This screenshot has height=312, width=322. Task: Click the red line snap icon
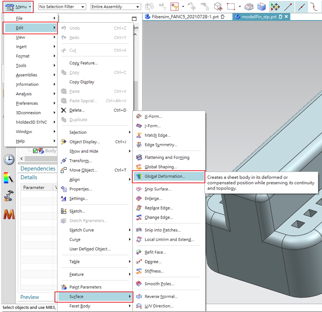(288, 7)
